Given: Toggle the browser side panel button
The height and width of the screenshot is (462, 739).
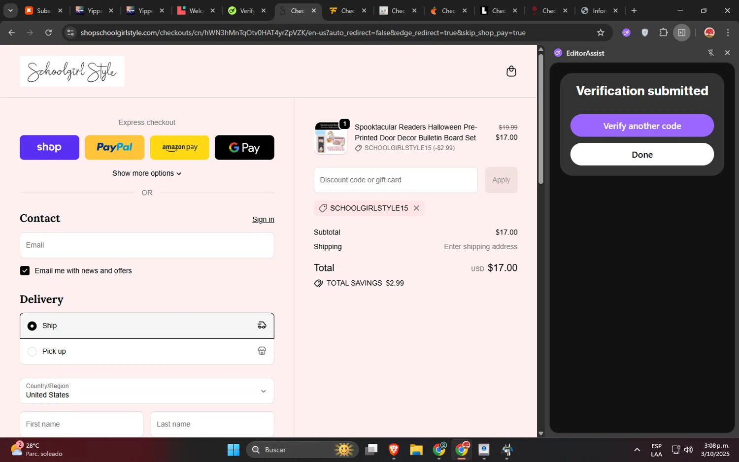Looking at the screenshot, I should pos(682,33).
